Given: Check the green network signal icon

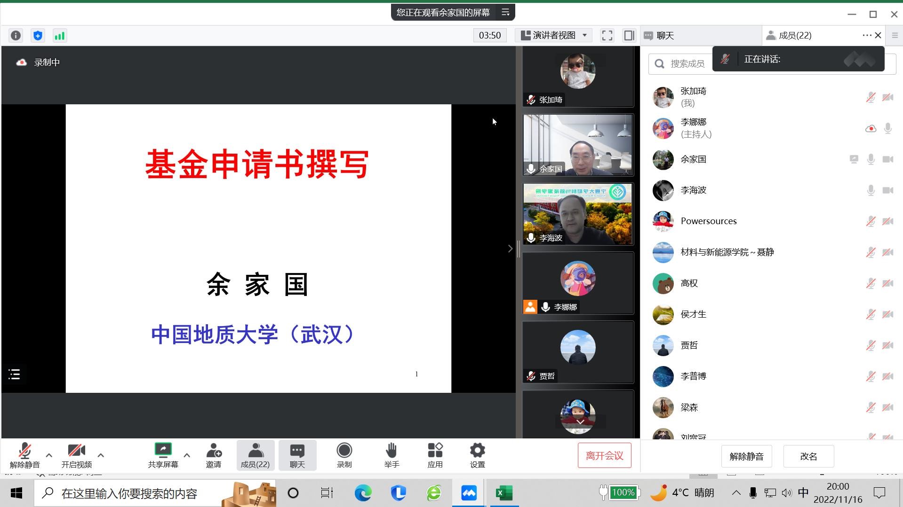Looking at the screenshot, I should [x=60, y=36].
